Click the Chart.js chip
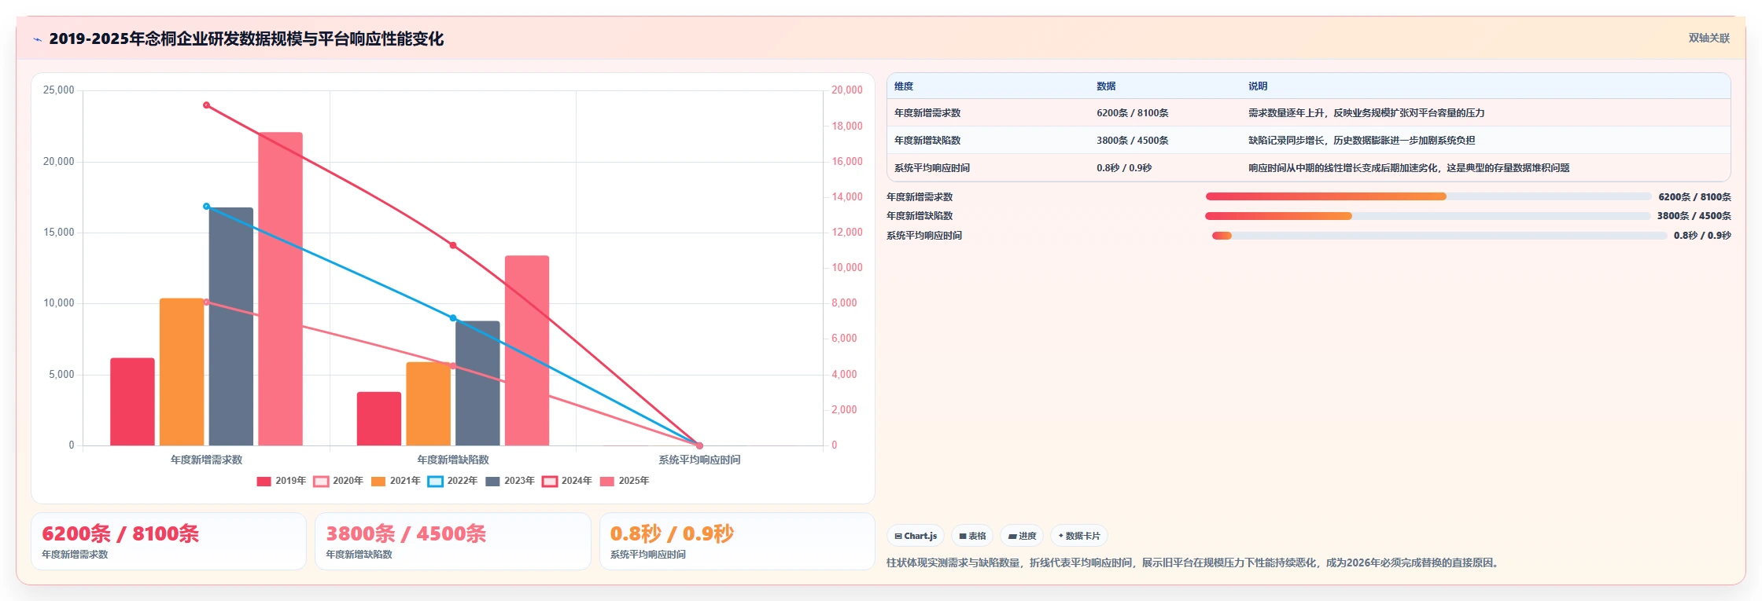This screenshot has height=601, width=1762. pos(916,536)
